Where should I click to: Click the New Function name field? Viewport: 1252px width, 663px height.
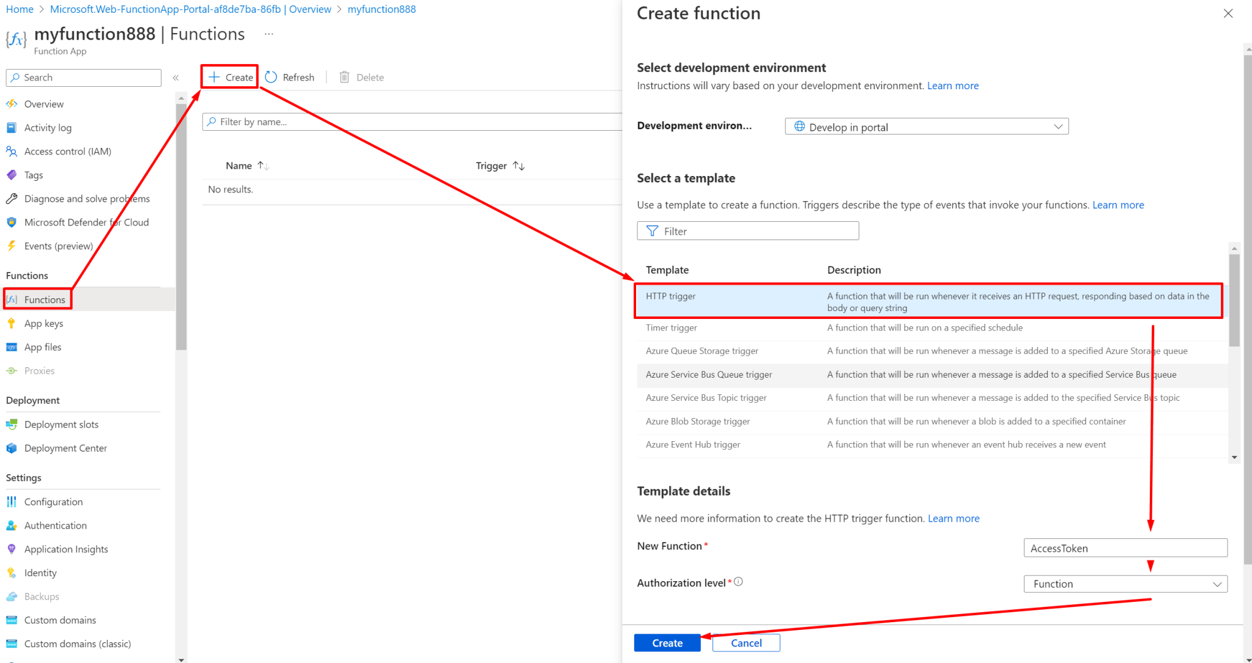[1125, 548]
